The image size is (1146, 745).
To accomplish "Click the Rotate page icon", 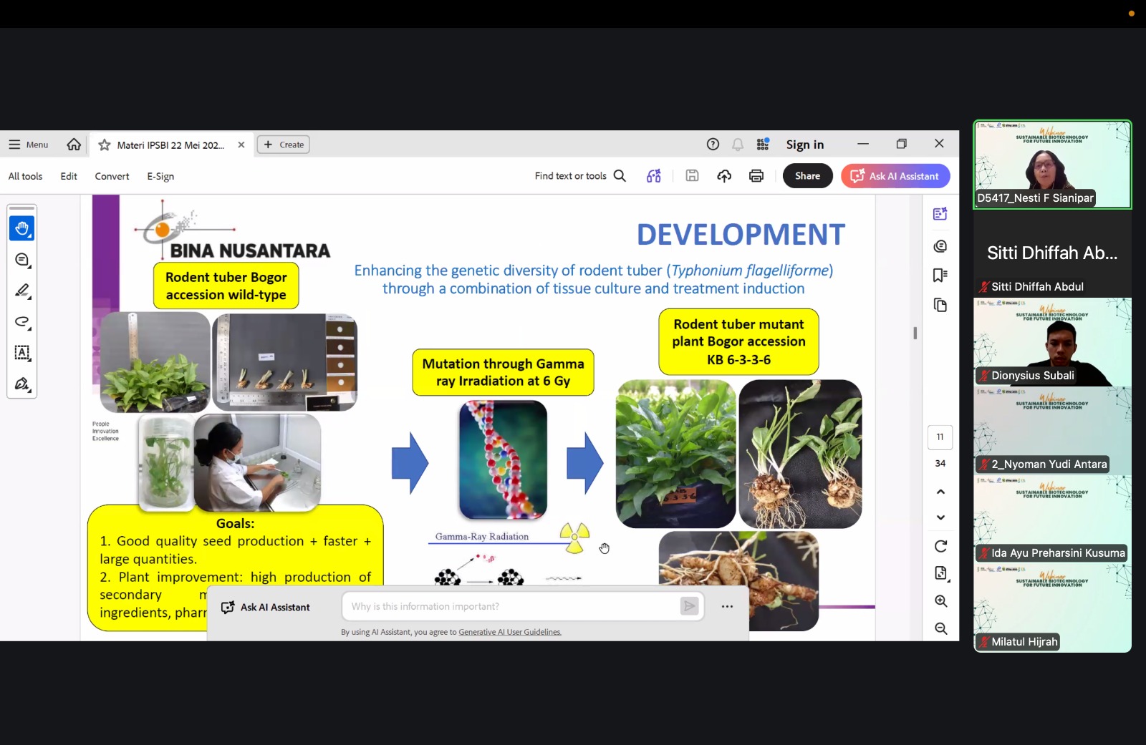I will point(940,546).
